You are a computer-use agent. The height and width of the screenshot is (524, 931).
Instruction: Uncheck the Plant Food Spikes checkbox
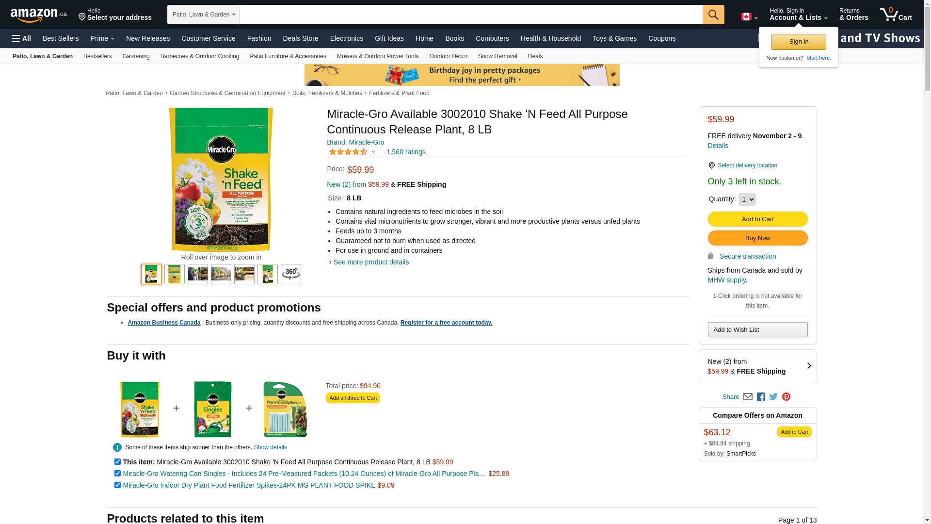(117, 485)
